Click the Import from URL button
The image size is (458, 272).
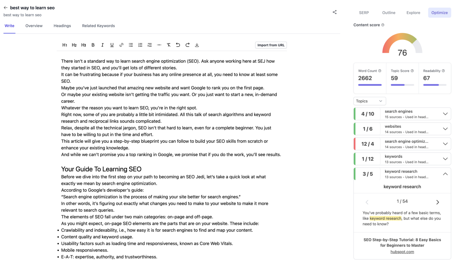pos(271,45)
